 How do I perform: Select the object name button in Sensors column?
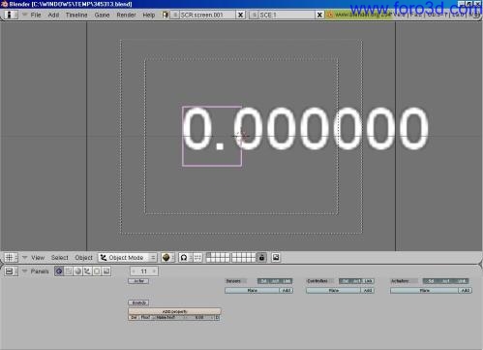252,291
